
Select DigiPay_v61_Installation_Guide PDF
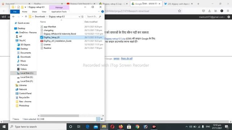point(58,41)
